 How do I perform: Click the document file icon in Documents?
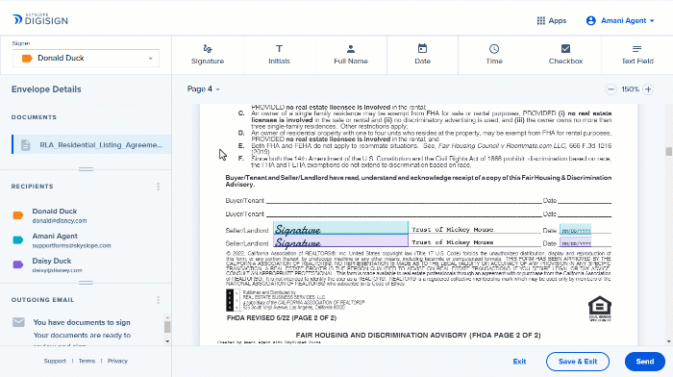(x=26, y=145)
